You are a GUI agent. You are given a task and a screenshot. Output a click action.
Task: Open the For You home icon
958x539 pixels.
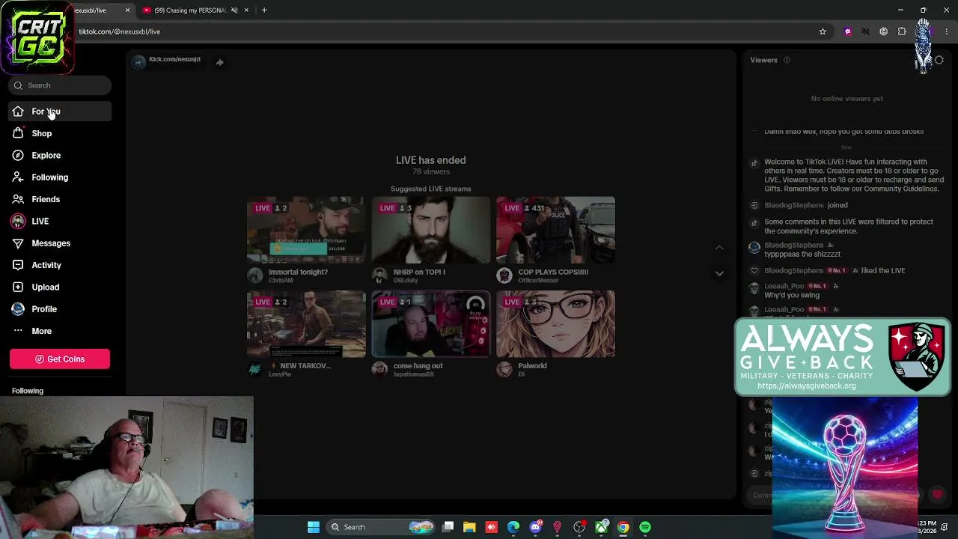tap(18, 112)
